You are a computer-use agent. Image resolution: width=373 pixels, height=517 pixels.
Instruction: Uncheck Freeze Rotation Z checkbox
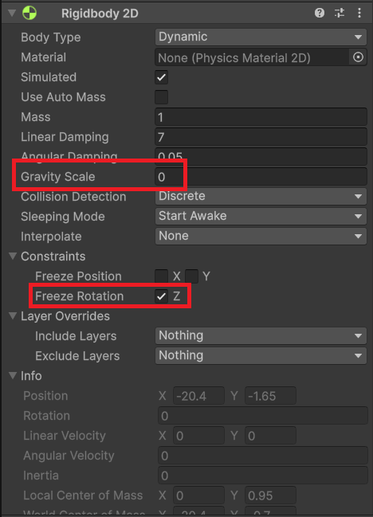161,296
